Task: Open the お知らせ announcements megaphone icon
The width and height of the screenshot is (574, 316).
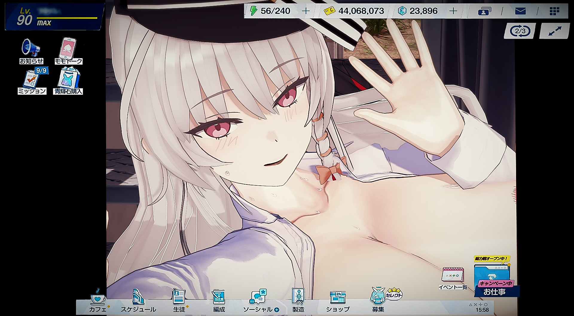Action: coord(31,51)
